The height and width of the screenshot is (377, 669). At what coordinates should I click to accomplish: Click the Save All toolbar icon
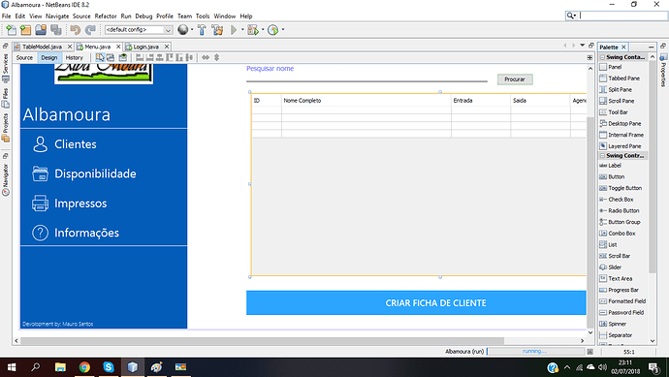(x=56, y=30)
